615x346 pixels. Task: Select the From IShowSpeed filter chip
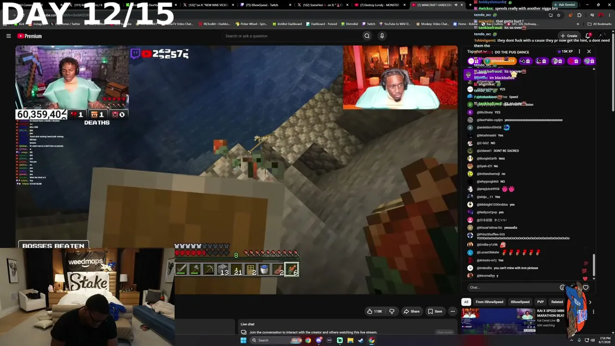[490, 302]
